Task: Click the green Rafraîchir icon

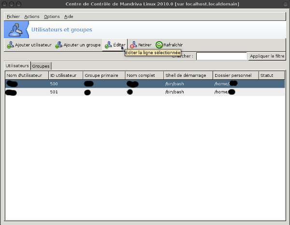Action: click(159, 45)
